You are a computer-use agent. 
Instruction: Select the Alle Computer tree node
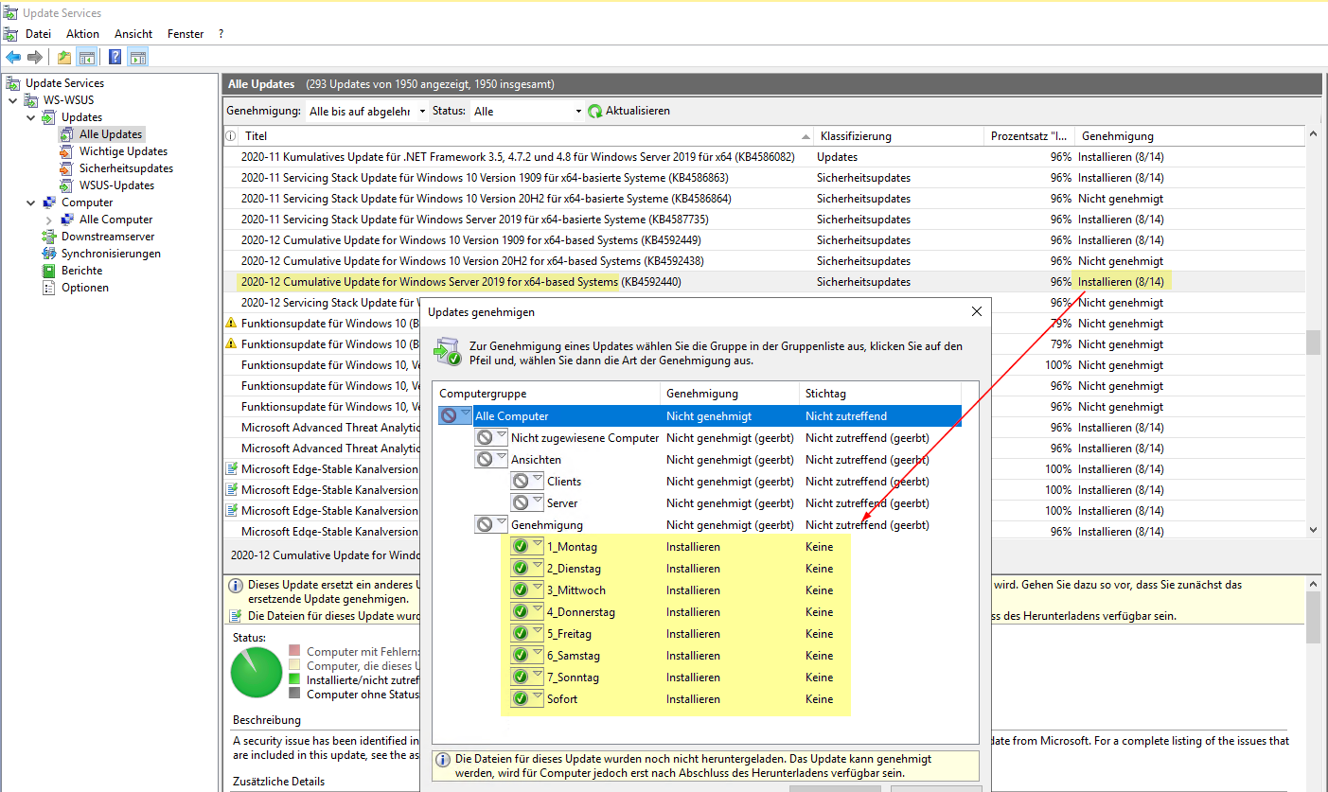click(x=115, y=220)
